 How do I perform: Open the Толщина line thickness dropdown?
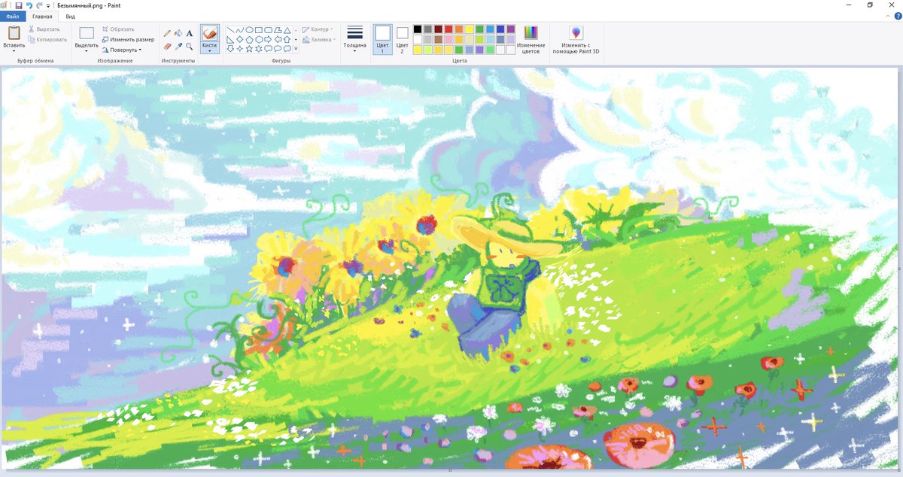click(x=355, y=39)
